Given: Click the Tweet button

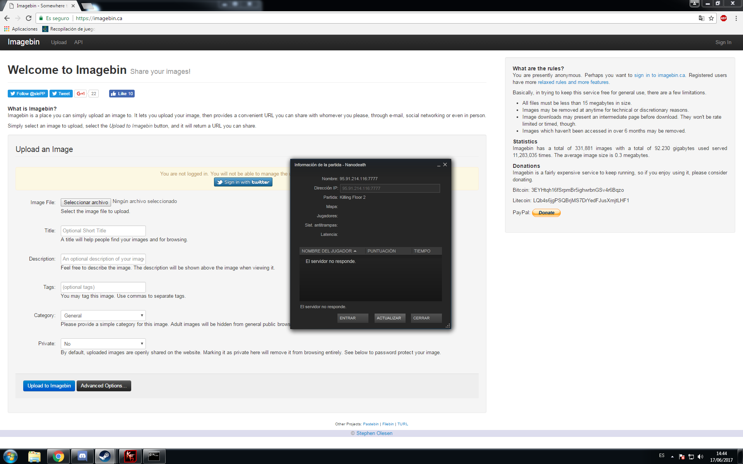Looking at the screenshot, I should 61,94.
